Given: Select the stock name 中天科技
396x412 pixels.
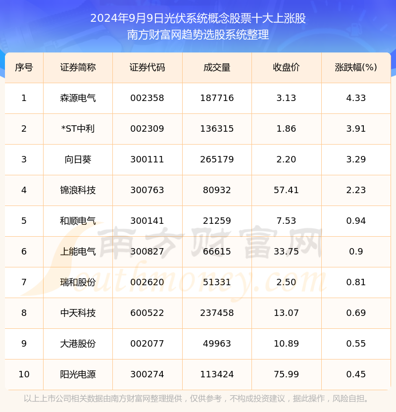Looking at the screenshot, I should pyautogui.click(x=78, y=313).
